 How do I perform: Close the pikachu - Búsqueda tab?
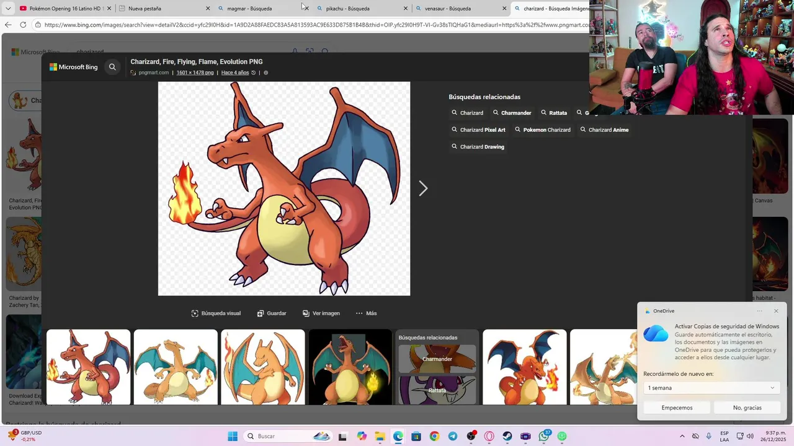(406, 9)
